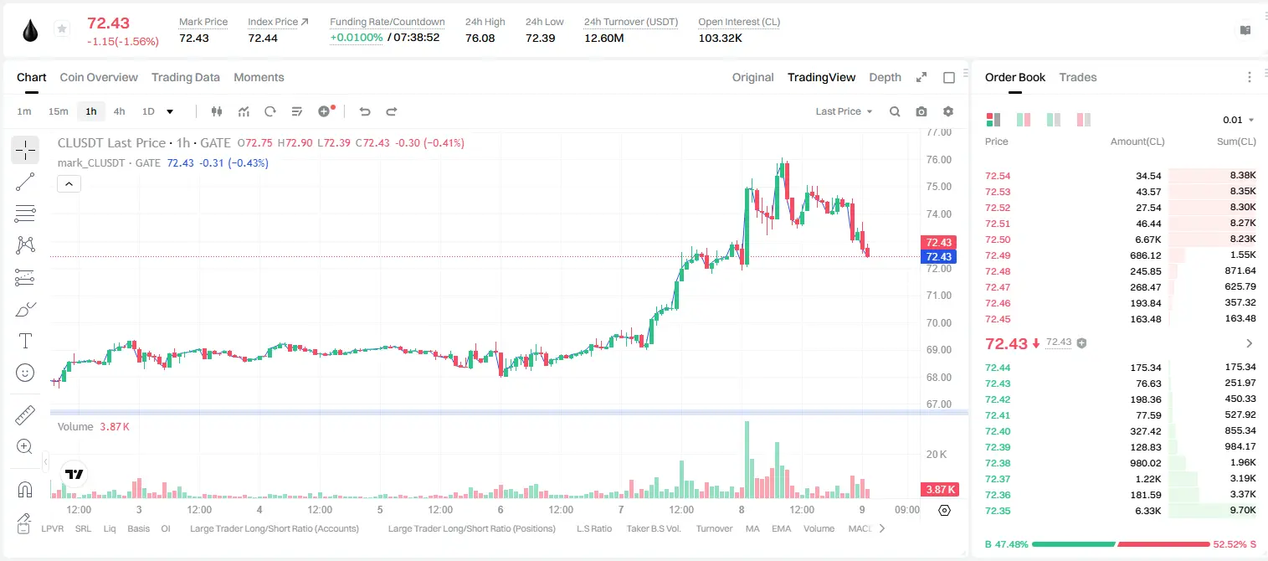1268x561 pixels.
Task: Click the magnet snap mode icon
Action: [x=25, y=489]
